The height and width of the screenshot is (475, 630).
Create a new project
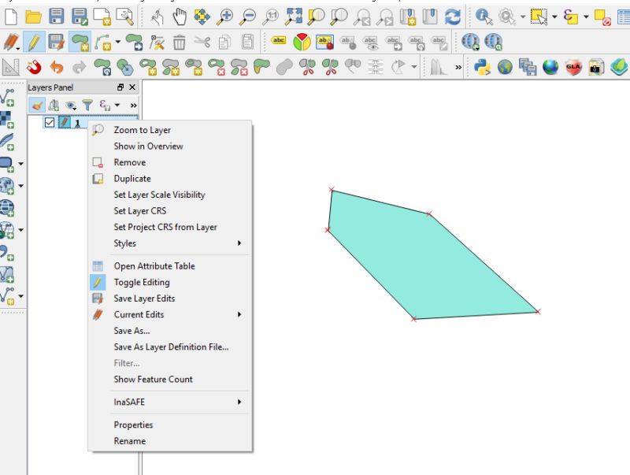click(10, 13)
